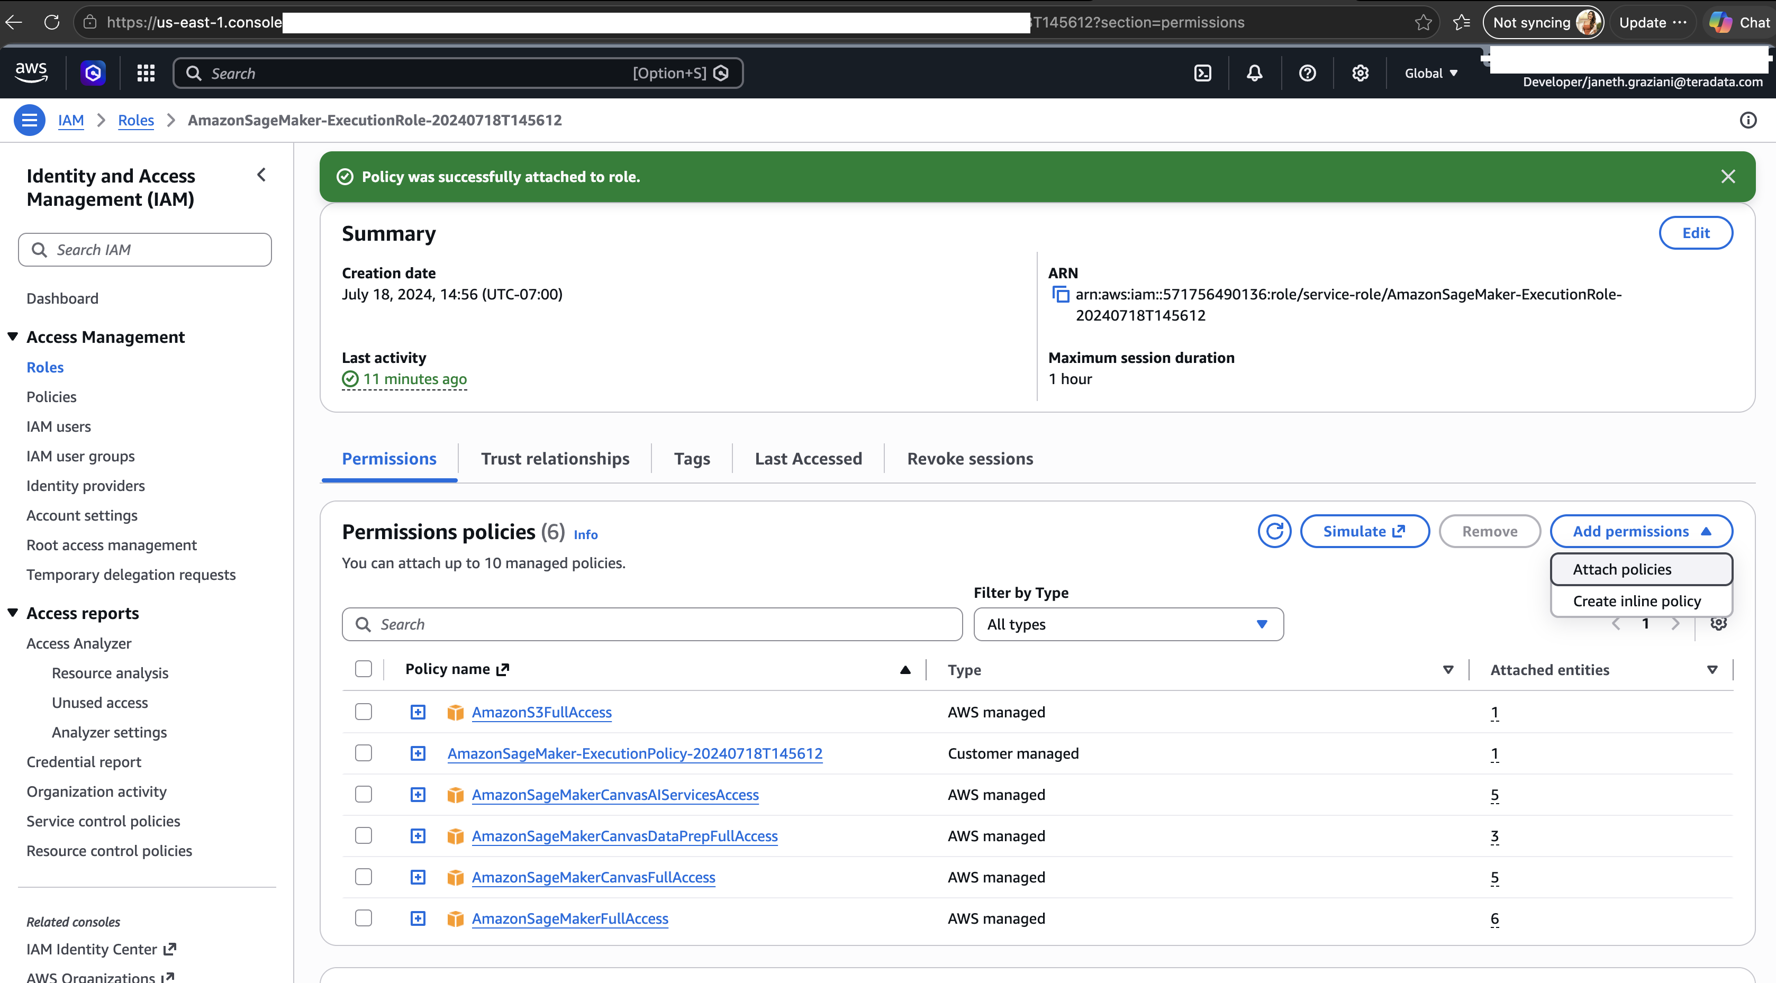Open the console settings gear
Viewport: 1776px width, 983px height.
[1360, 73]
